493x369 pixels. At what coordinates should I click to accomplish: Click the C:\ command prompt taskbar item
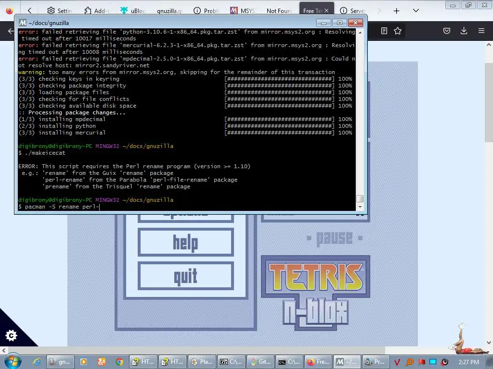click(289, 362)
